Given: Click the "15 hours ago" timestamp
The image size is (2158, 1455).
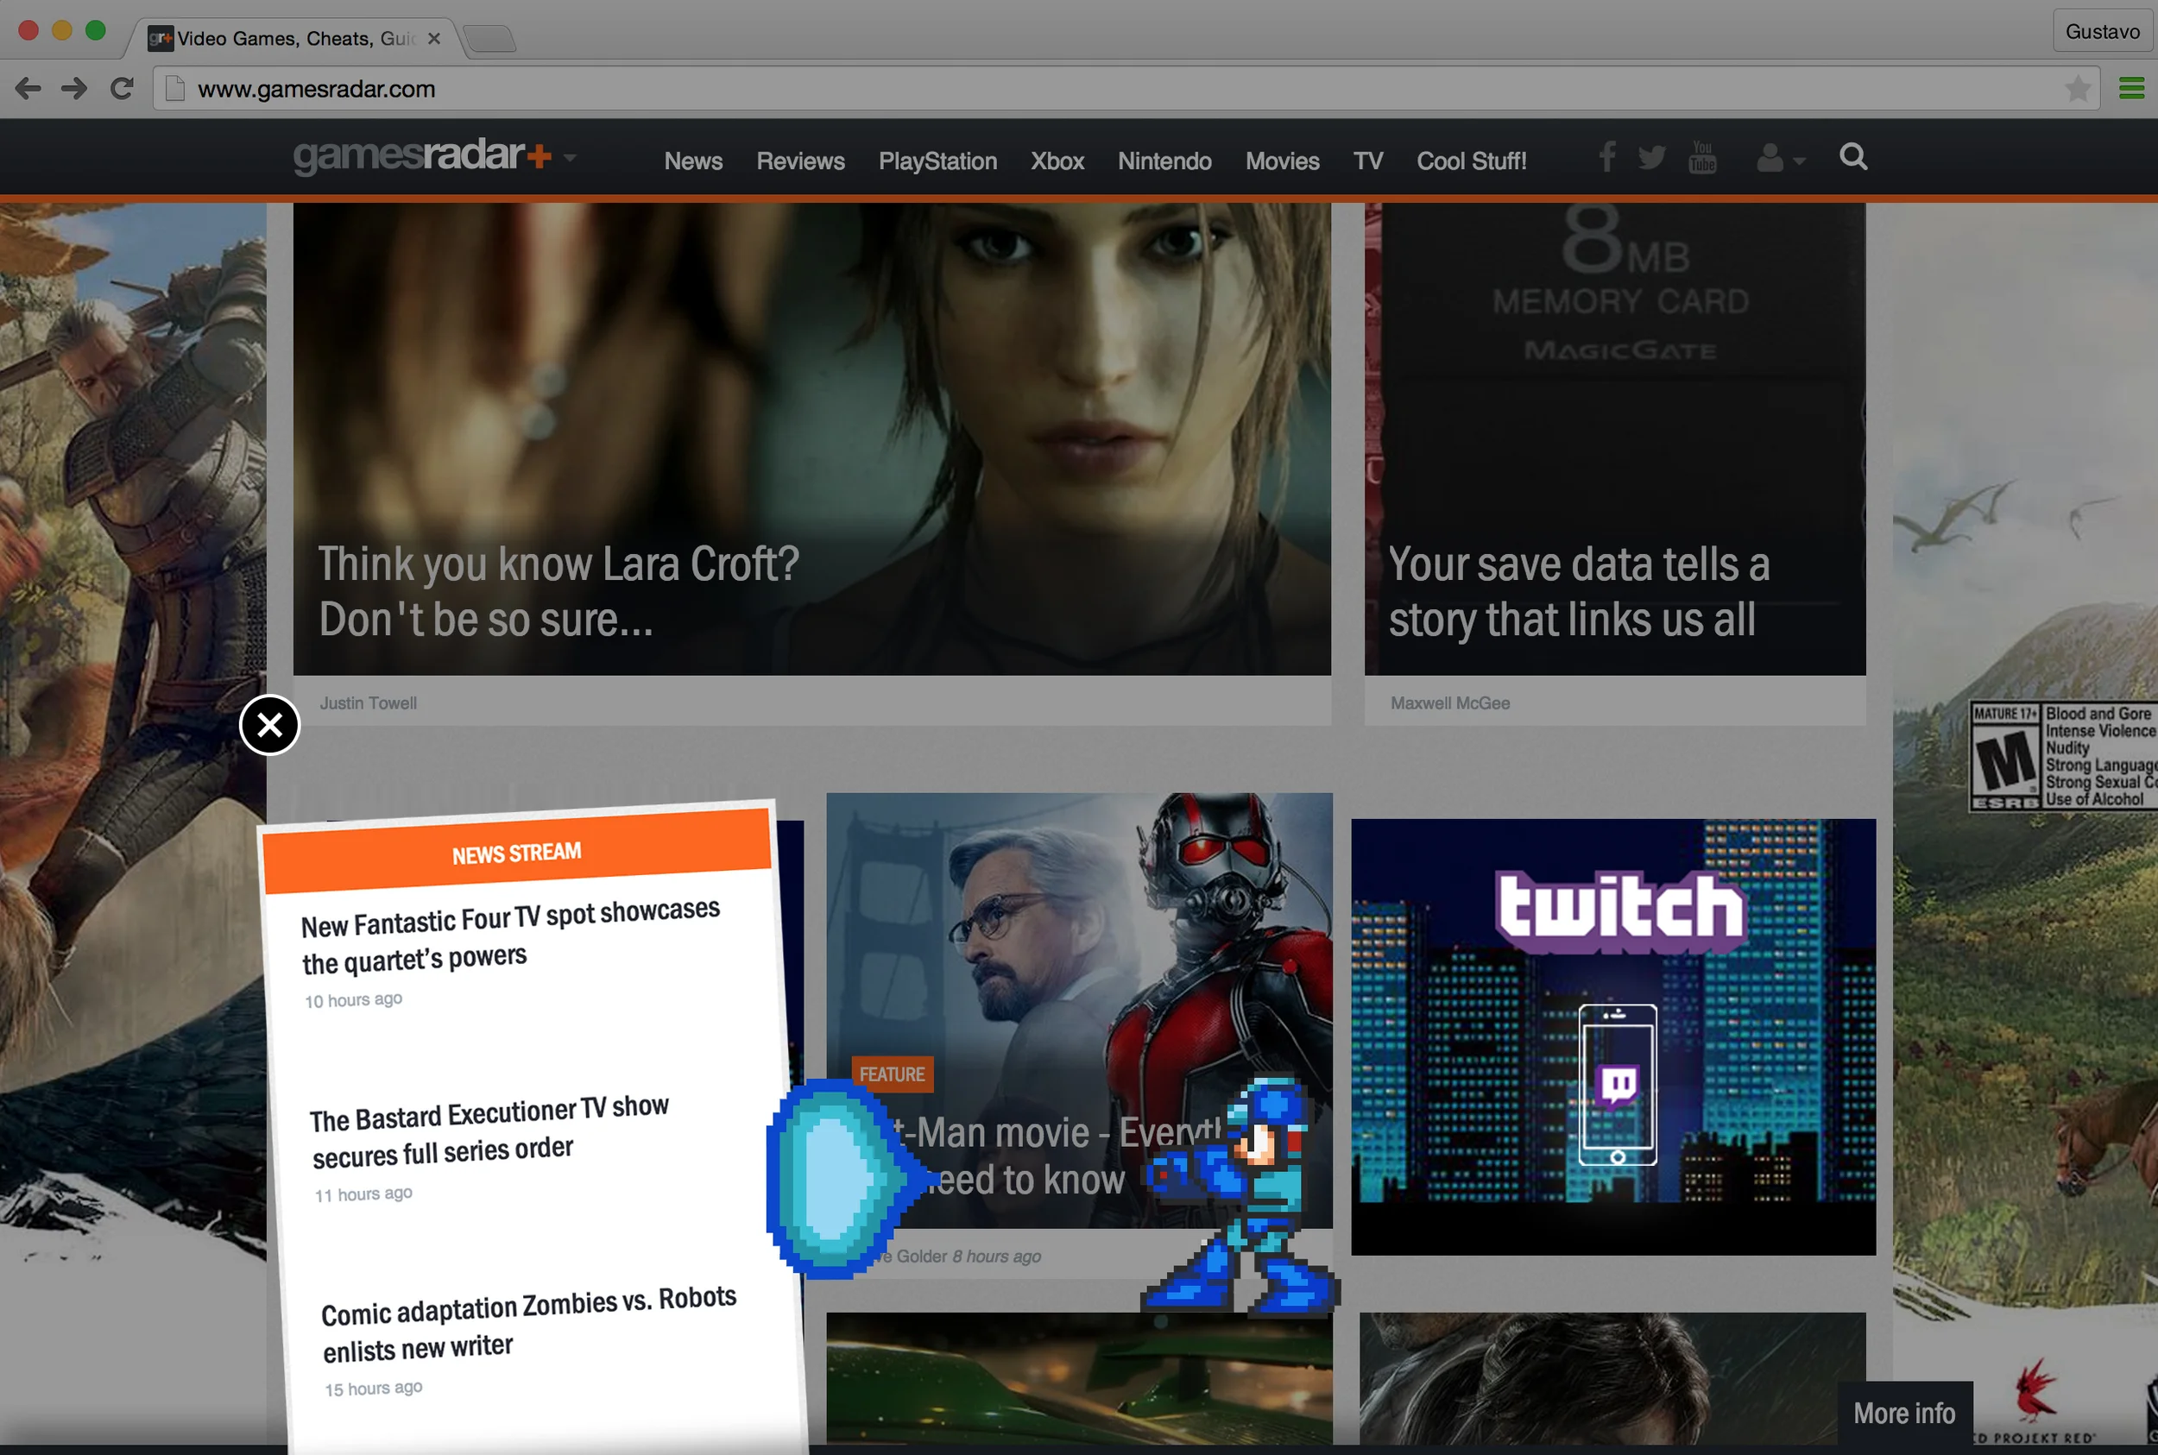Looking at the screenshot, I should pyautogui.click(x=373, y=1389).
